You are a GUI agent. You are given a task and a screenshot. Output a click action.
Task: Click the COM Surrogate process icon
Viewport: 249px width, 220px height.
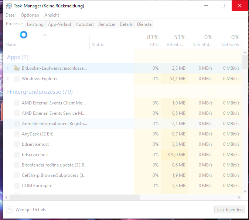point(17,186)
